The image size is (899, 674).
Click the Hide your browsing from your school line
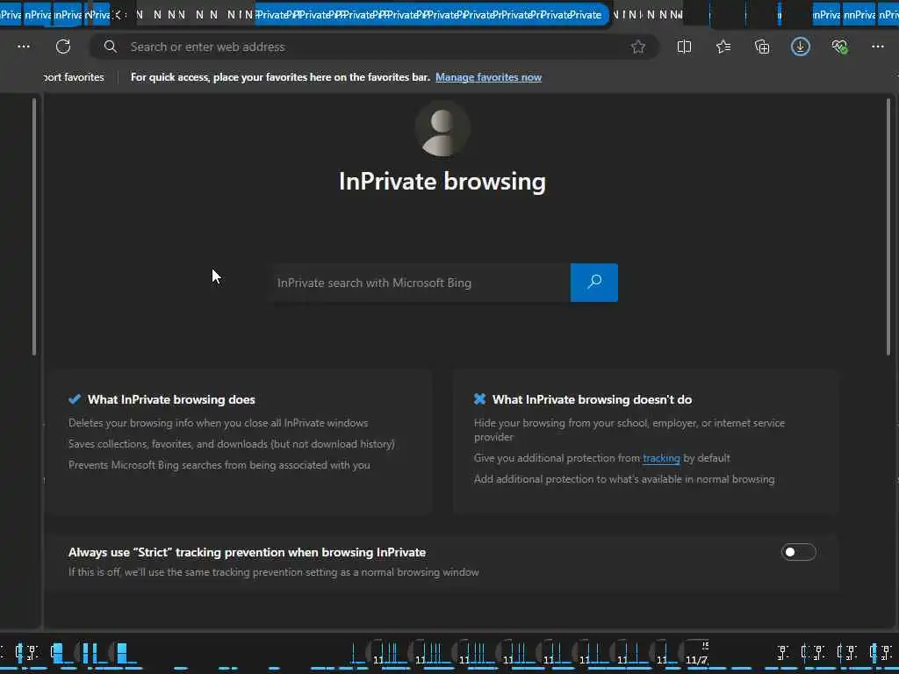coord(629,430)
